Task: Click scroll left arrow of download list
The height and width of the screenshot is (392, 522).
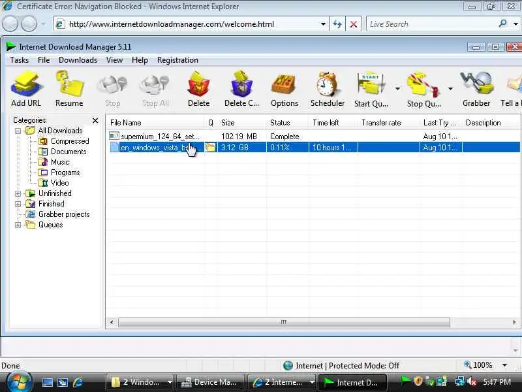Action: click(112, 322)
